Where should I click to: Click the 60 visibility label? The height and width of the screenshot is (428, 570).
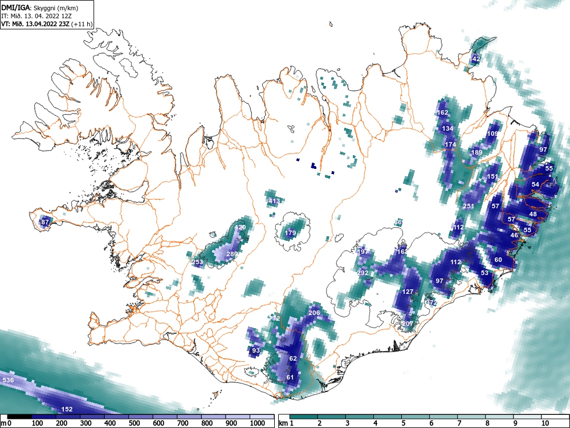point(498,260)
